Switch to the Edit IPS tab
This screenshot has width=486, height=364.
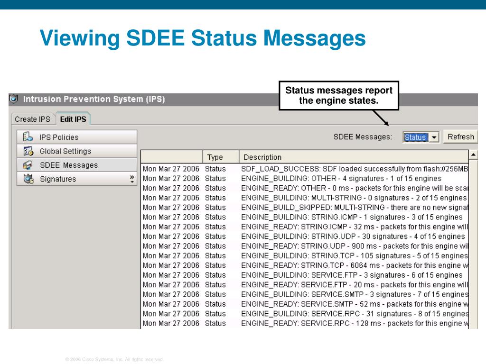(x=73, y=119)
